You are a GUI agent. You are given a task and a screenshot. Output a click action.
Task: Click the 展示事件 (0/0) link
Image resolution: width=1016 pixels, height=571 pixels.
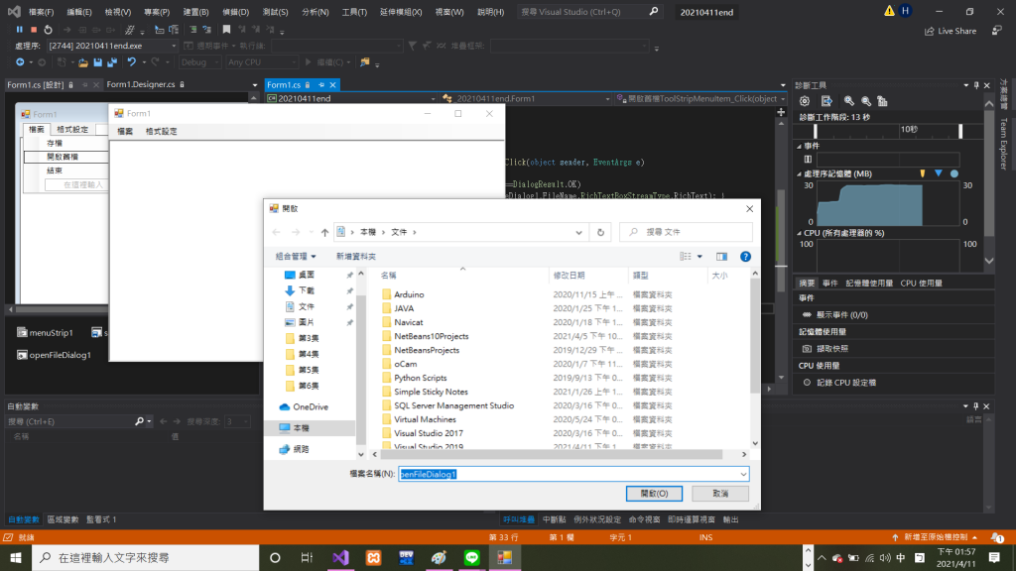(x=841, y=314)
